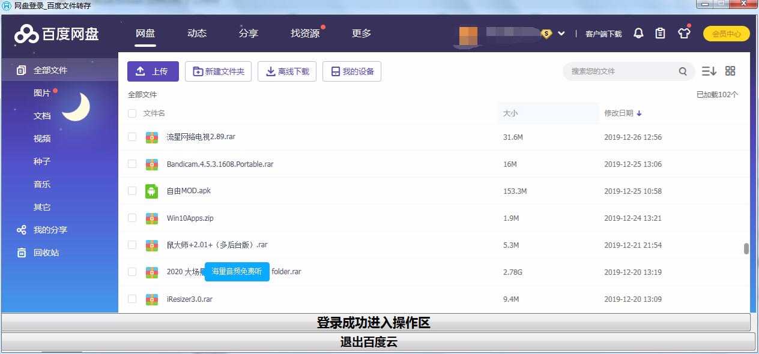Check the box for iResizer3.0.rar
This screenshot has height=354, width=759.
point(132,299)
